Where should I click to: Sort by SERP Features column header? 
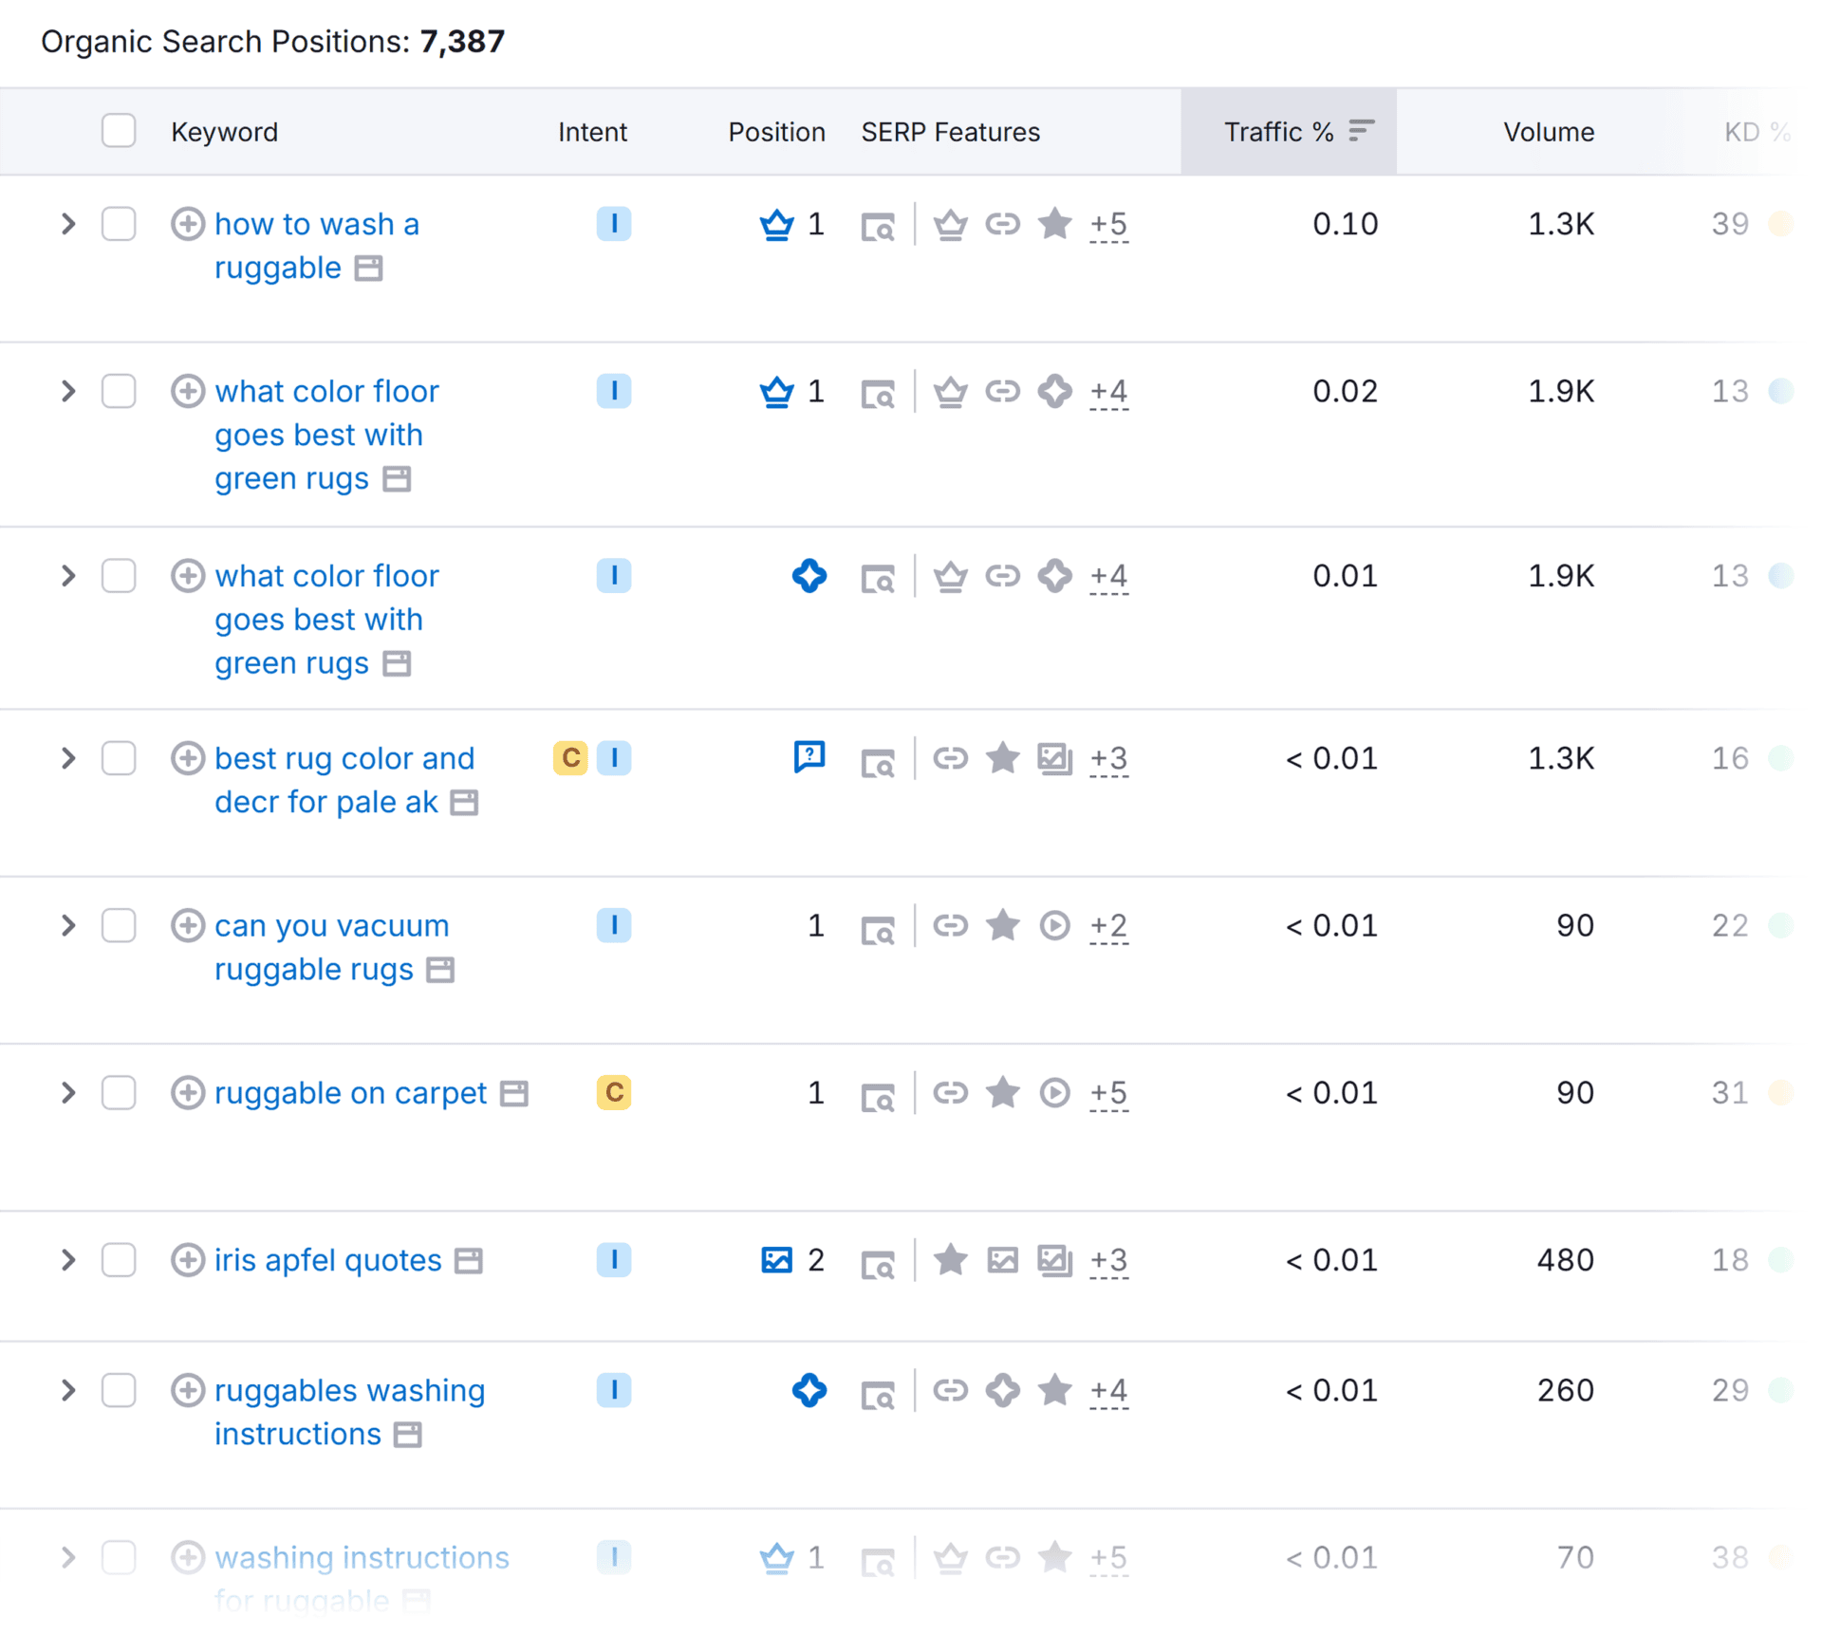950,132
